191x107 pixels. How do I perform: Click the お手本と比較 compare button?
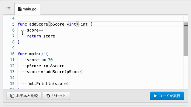24,96
